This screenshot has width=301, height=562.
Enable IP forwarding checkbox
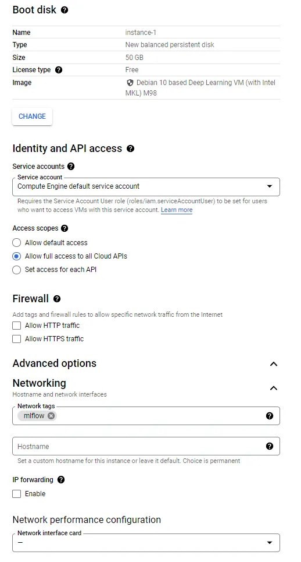(16, 494)
